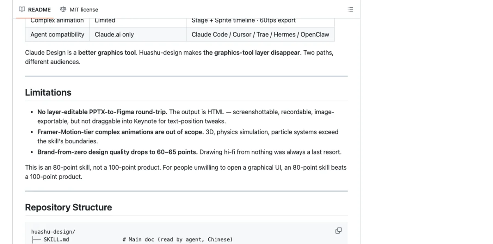Click the 'Complex animation' table cell

[58, 22]
